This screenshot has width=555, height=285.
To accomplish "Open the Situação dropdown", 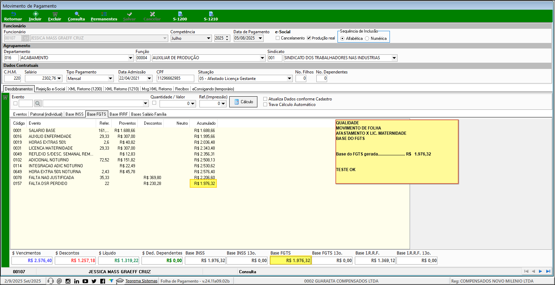I will [290, 79].
